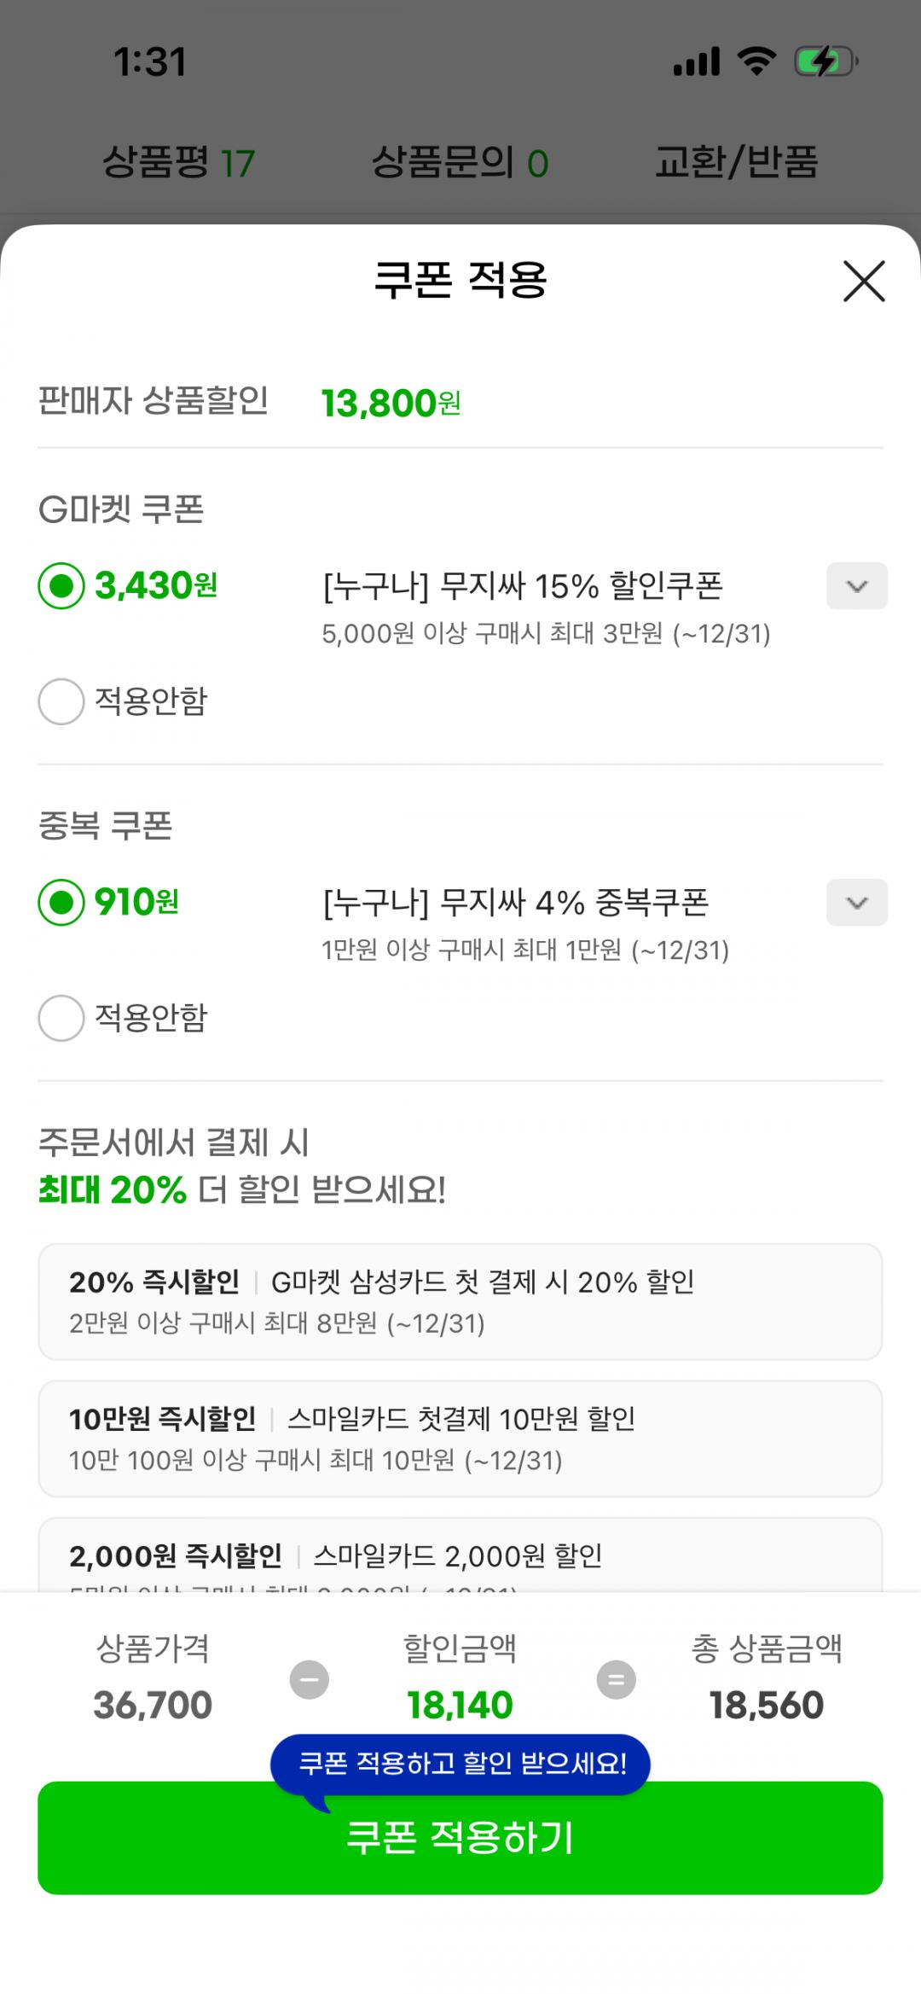
Task: Tap the 삼성카드 20% 즉시할인 card
Action: [460, 1301]
